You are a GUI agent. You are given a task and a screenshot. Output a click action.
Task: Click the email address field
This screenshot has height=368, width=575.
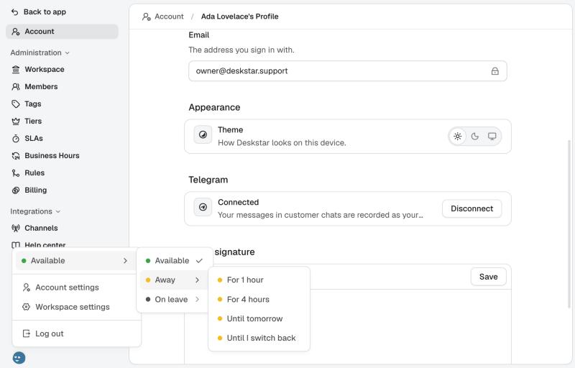click(348, 71)
